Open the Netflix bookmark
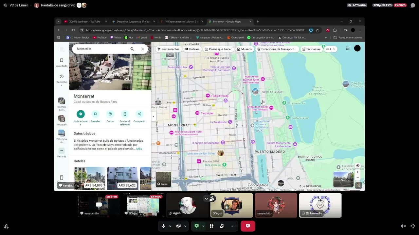The height and width of the screenshot is (235, 419). 156,38
